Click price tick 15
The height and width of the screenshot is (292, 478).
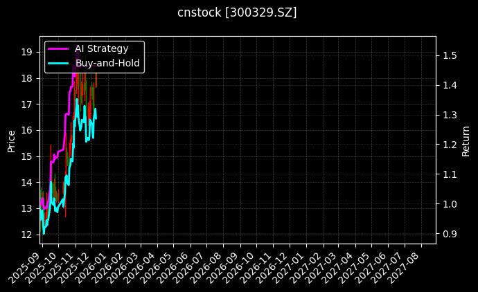pyautogui.click(x=26, y=157)
